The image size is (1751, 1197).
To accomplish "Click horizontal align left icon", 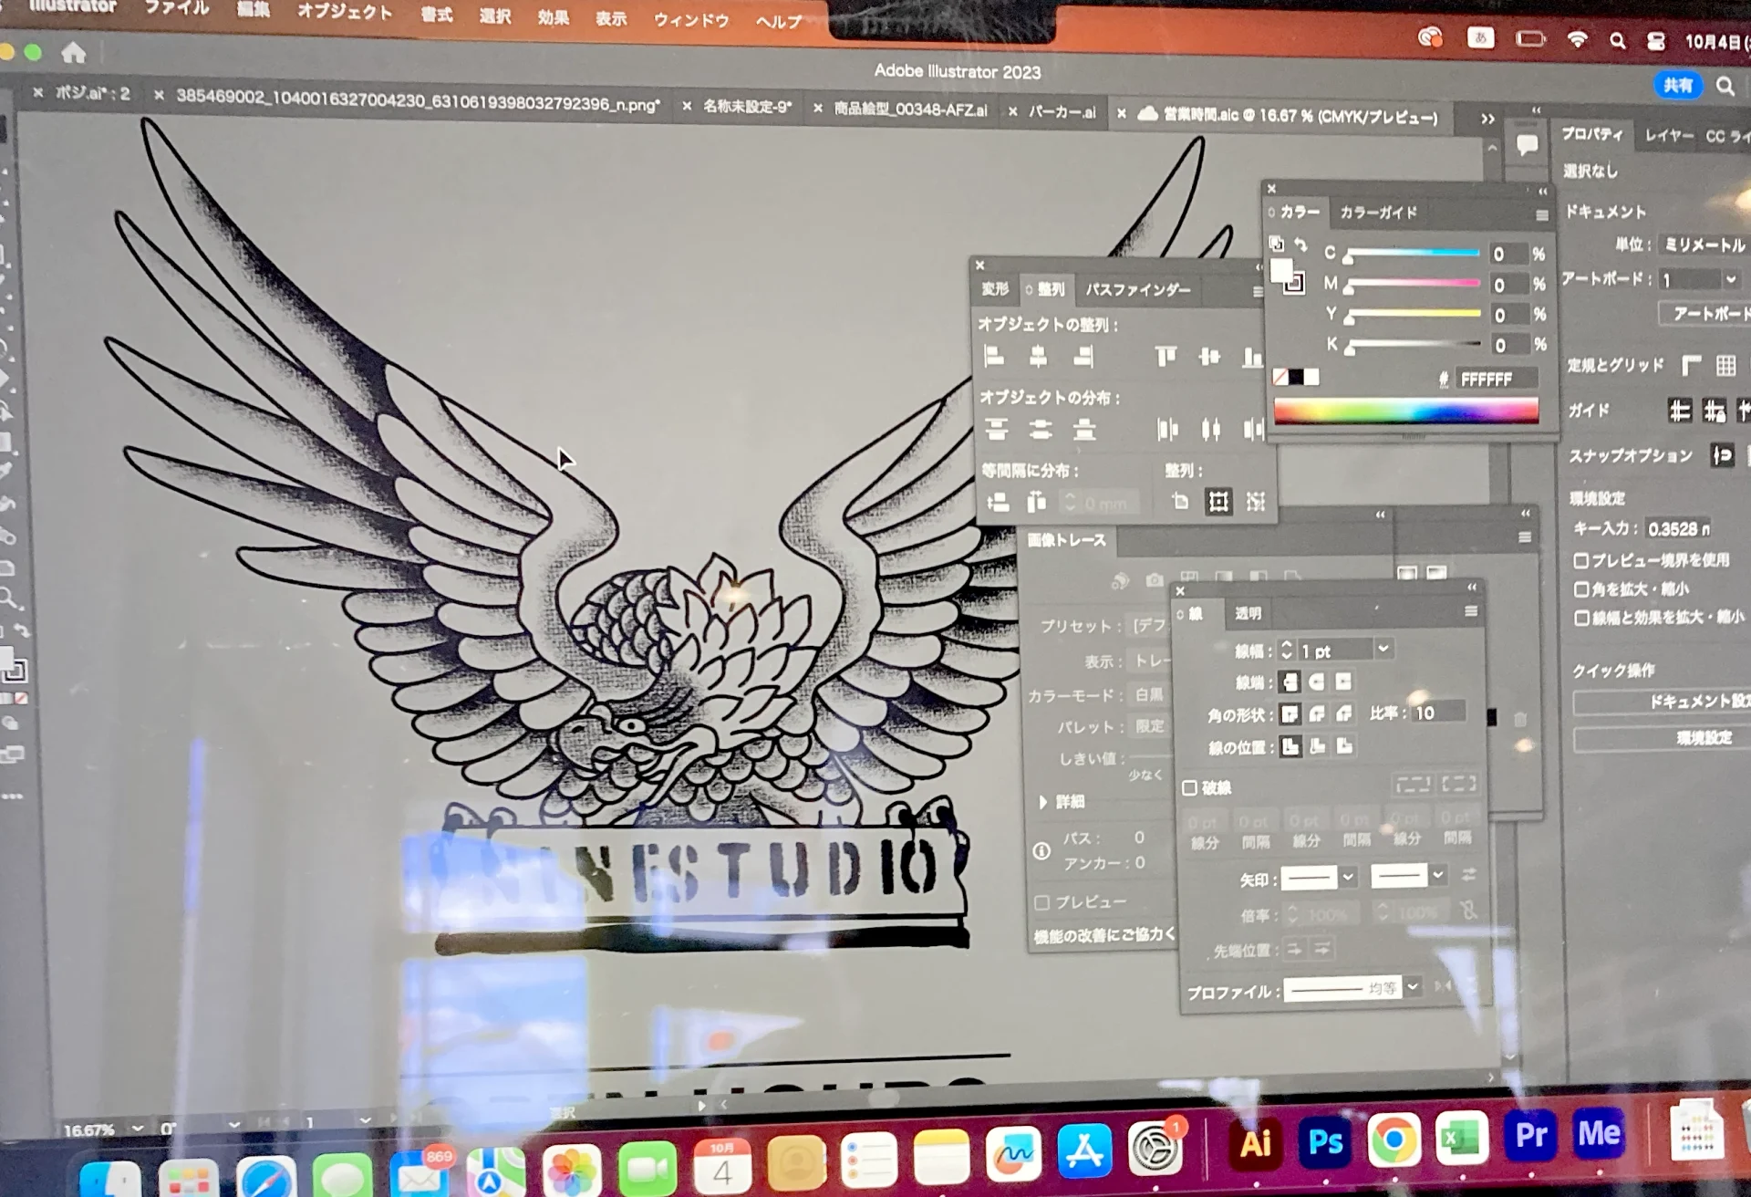I will pyautogui.click(x=995, y=356).
